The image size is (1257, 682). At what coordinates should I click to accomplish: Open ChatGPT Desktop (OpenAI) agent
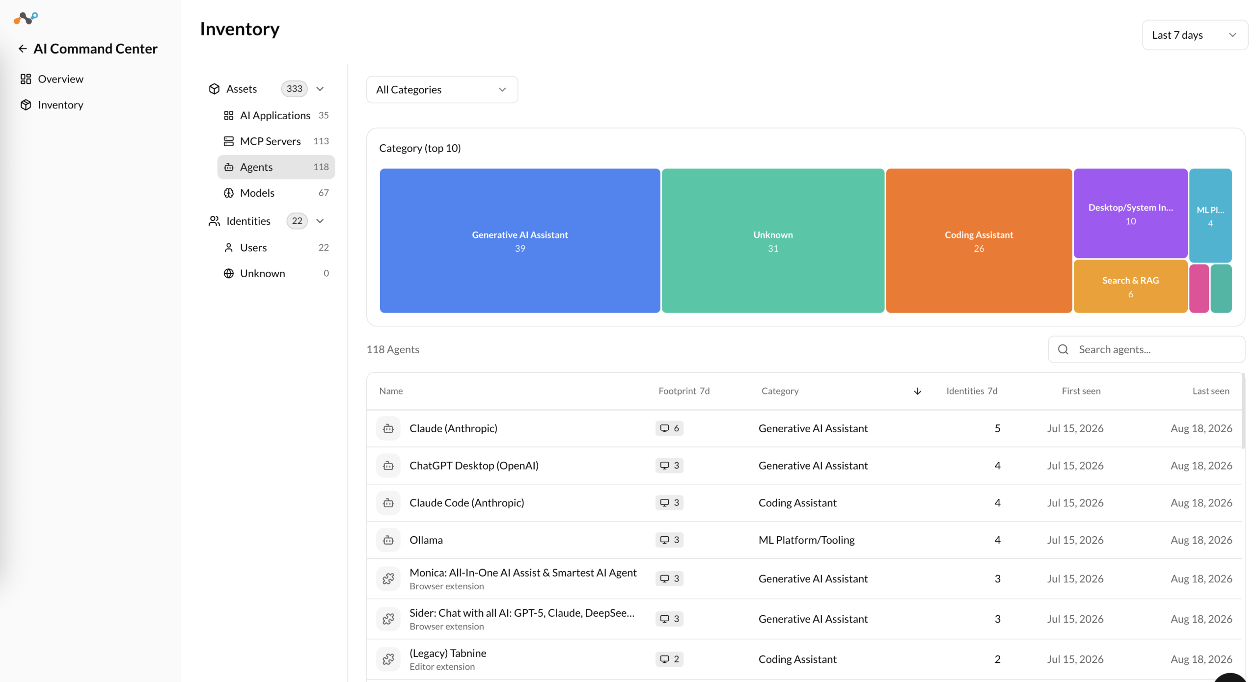(474, 466)
